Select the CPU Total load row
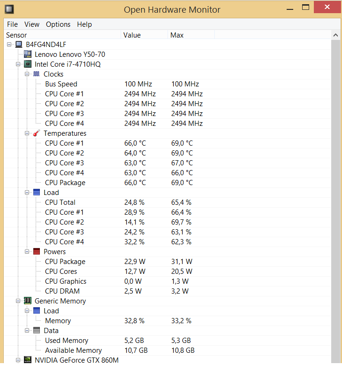342x365 pixels. pos(167,202)
